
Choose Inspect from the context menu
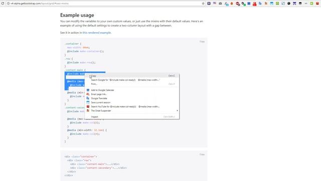click(132, 117)
